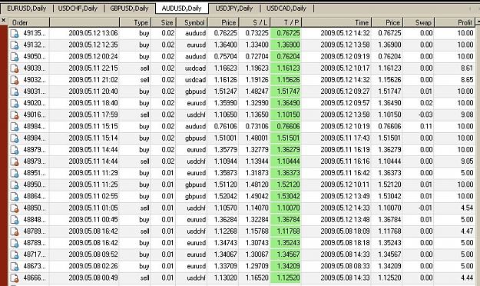The width and height of the screenshot is (480, 286).
Task: Click open time 2009.05.11 11:29
Action: pyautogui.click(x=93, y=173)
